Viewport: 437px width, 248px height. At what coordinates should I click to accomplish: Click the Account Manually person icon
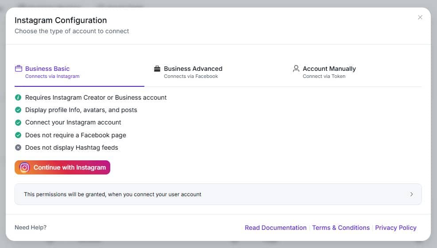click(x=296, y=69)
